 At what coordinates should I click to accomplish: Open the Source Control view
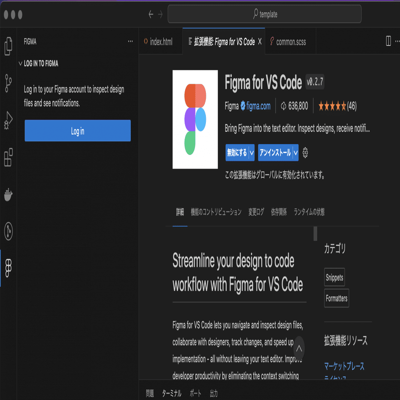(x=9, y=83)
